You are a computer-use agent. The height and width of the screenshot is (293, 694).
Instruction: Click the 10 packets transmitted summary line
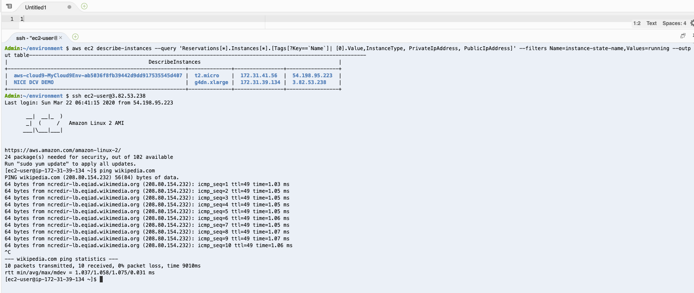(x=103, y=266)
